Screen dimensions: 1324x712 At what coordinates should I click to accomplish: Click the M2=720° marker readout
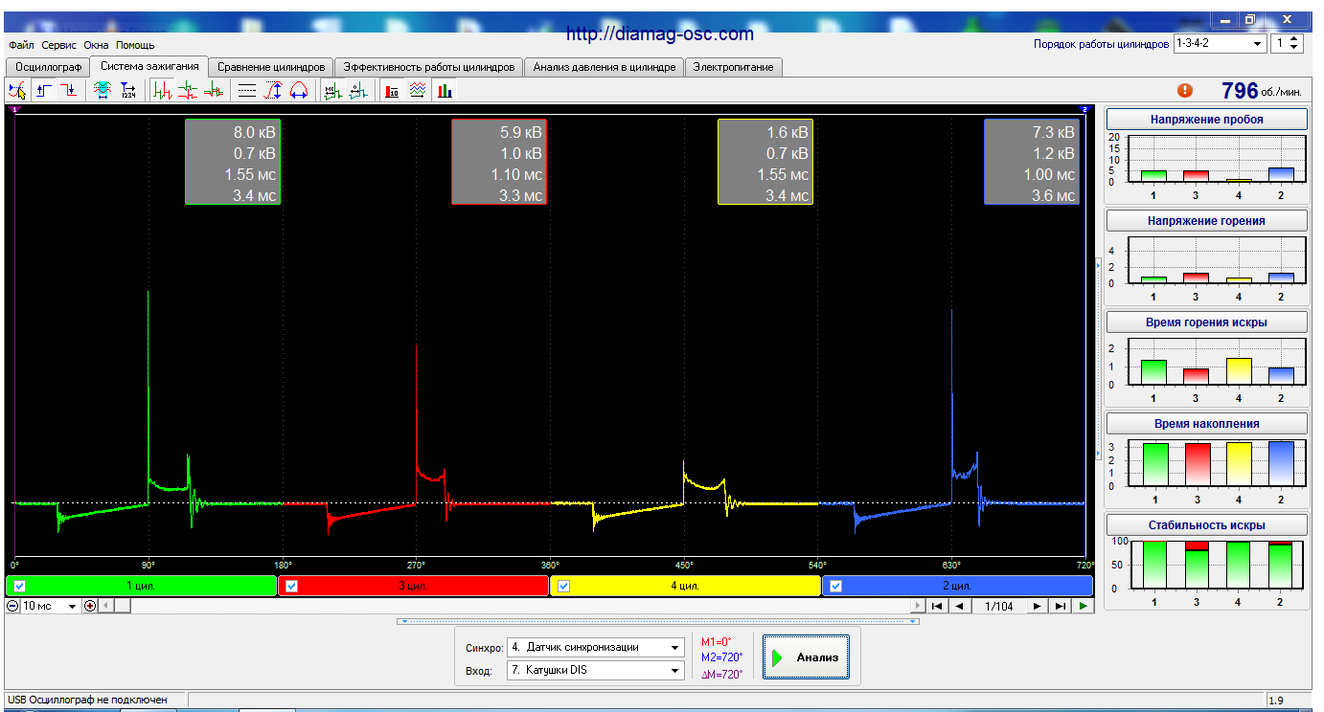pos(722,657)
